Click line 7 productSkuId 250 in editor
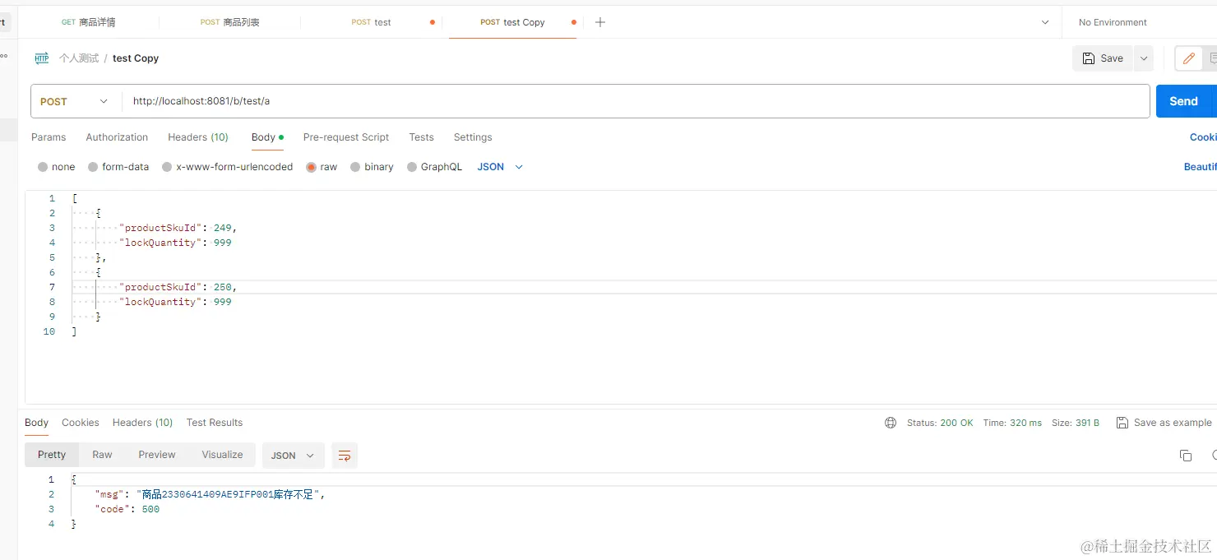This screenshot has height=560, width=1217. click(178, 287)
